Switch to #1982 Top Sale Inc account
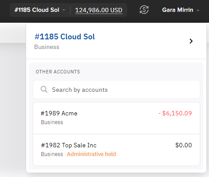The height and width of the screenshot is (177, 209). (x=116, y=150)
